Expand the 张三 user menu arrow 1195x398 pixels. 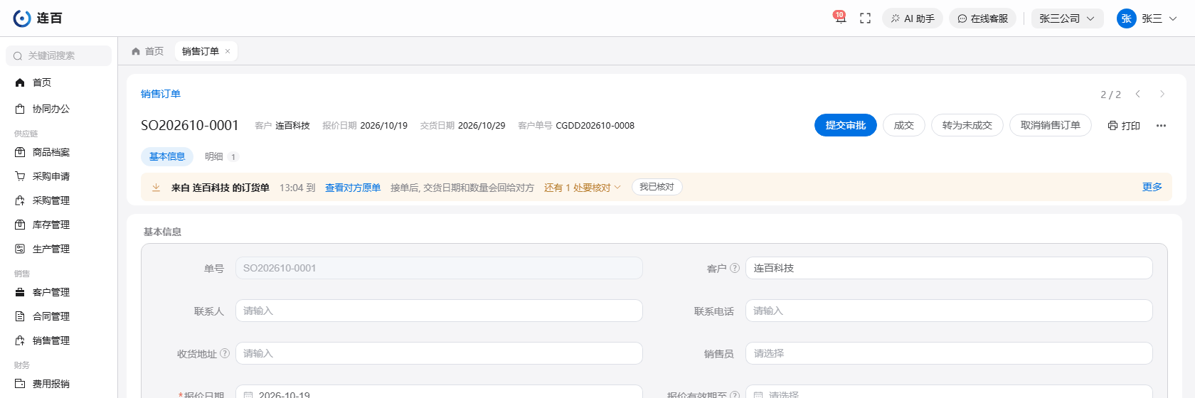[x=1173, y=18]
